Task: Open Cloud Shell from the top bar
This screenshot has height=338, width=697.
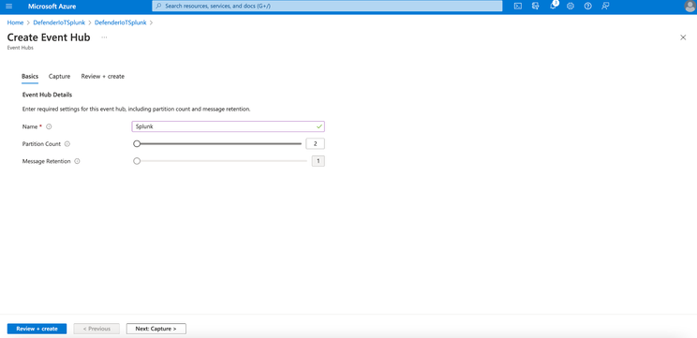Action: point(517,7)
